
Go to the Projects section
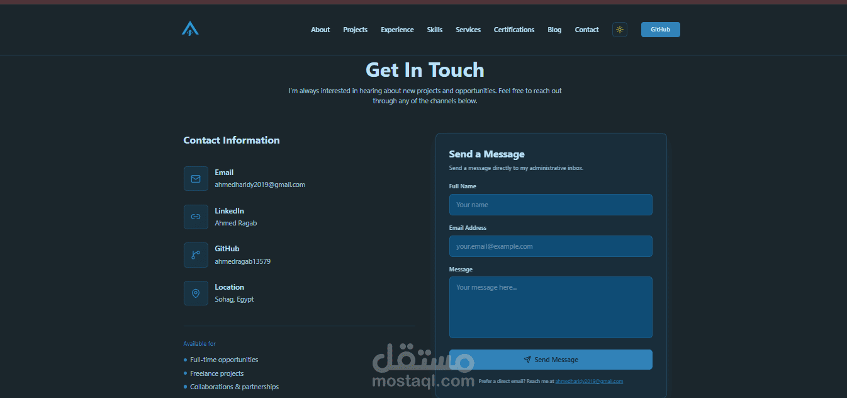pos(356,30)
